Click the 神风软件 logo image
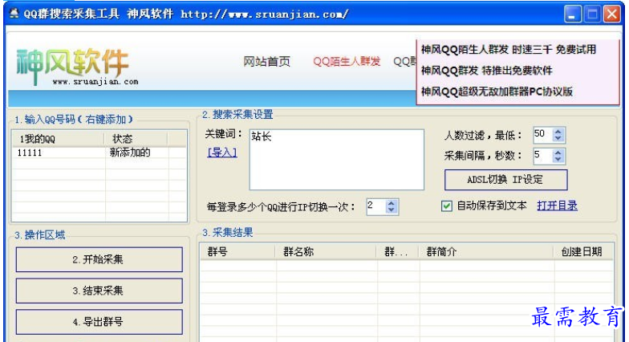 [x=77, y=66]
